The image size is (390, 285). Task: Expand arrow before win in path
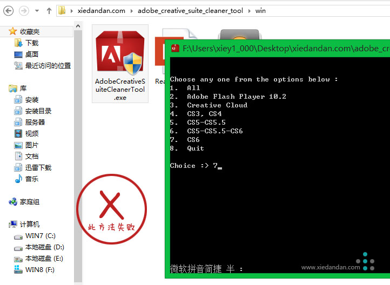249,11
